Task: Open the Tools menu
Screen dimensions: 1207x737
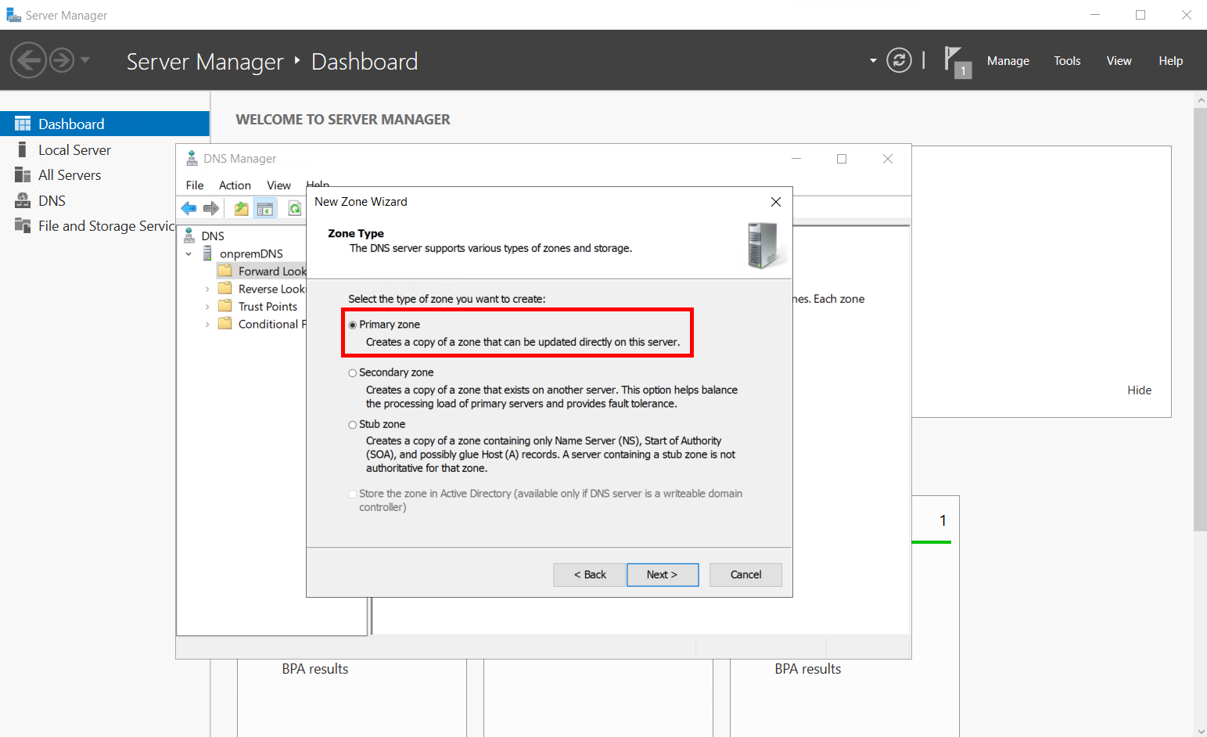Action: pyautogui.click(x=1067, y=61)
